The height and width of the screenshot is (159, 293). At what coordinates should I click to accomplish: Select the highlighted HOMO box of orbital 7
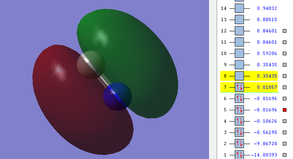[239, 87]
